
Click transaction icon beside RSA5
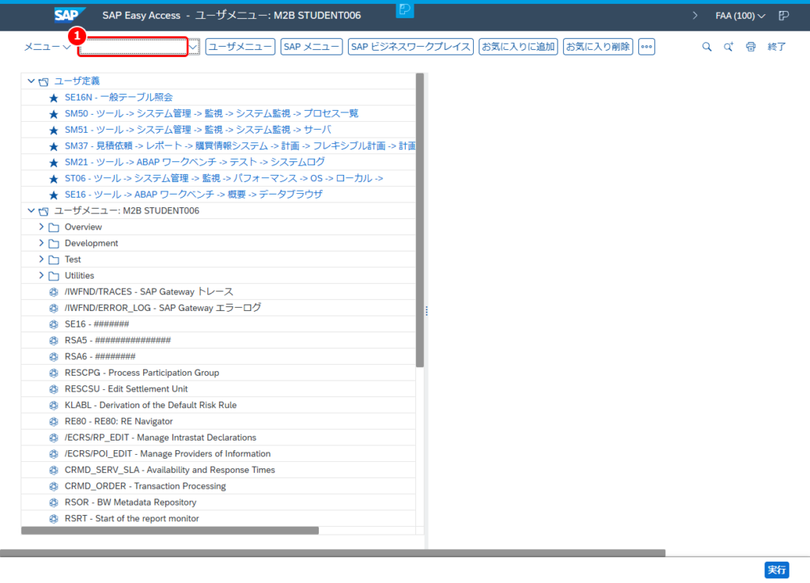[53, 340]
